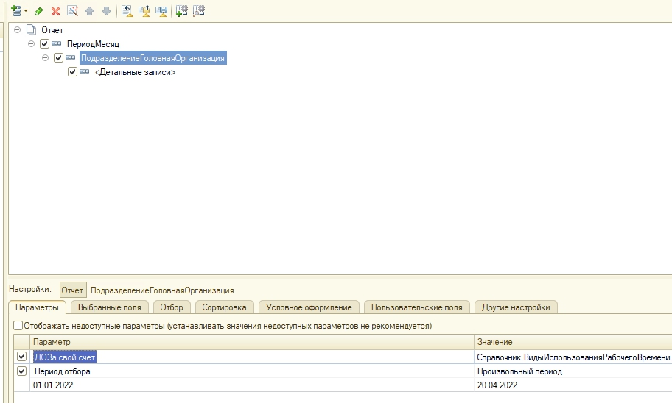Open the Условное оформление tab
672x403 pixels.
(x=309, y=307)
